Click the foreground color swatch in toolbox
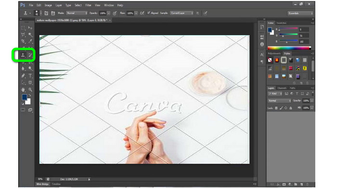This screenshot has width=337, height=188. click(24, 97)
